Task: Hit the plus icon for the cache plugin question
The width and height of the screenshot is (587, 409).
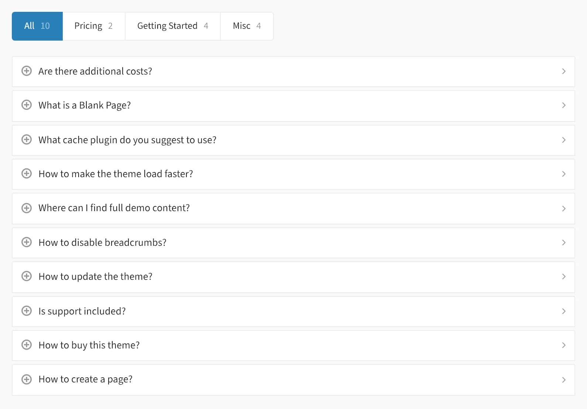Action: [27, 140]
